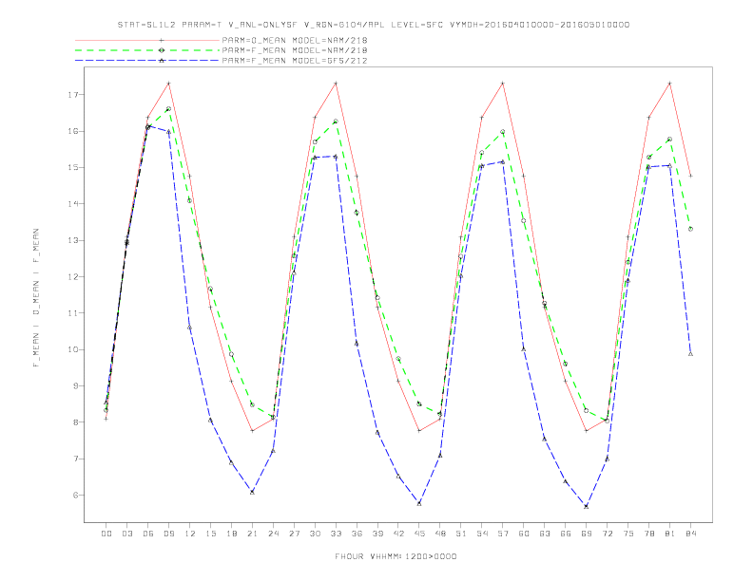Click y-axis tick label 9

(75, 386)
